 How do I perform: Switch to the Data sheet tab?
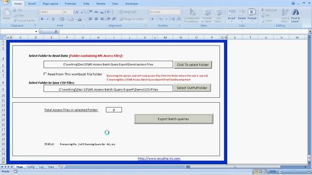tap(51, 167)
